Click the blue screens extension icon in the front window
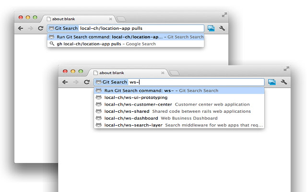This screenshot has width=307, height=192. coord(272,82)
